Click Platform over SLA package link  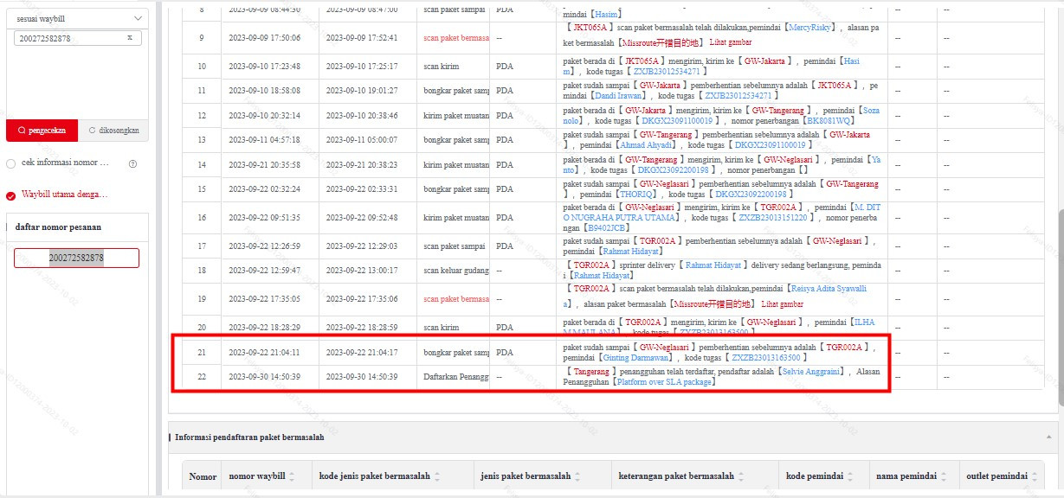[665, 382]
